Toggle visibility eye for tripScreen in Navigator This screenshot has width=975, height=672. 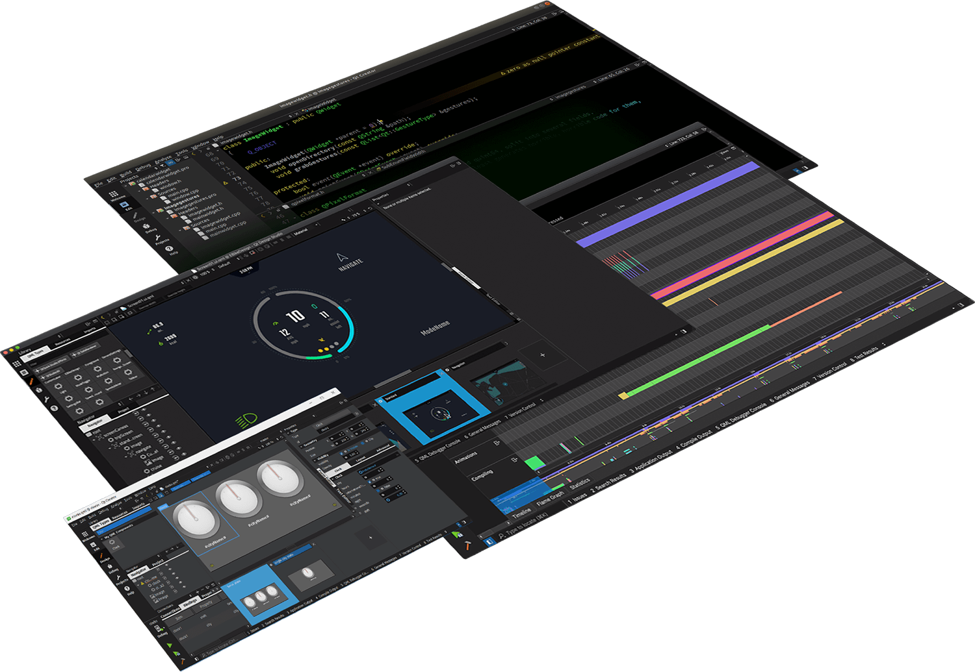tap(153, 421)
